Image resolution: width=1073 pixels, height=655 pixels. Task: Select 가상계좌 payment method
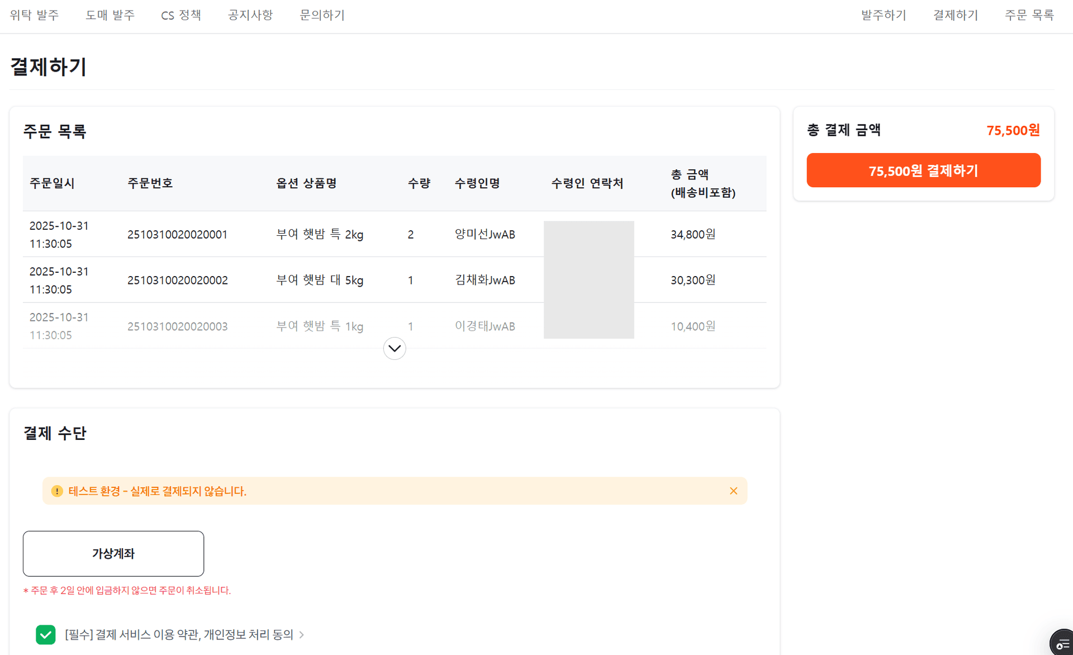[113, 553]
